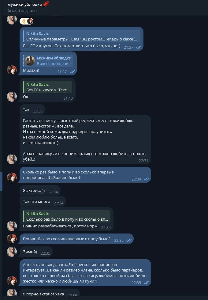The image size is (208, 300).
Task: Click the blonde avatar next to "Зимой)" message
Action: pyautogui.click(x=12, y=252)
